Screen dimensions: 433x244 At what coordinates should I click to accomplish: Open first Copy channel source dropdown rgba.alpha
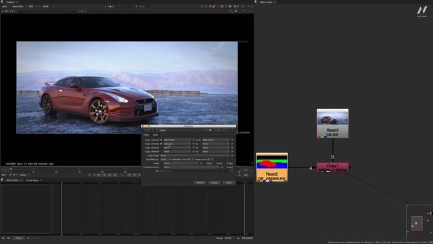(x=177, y=140)
